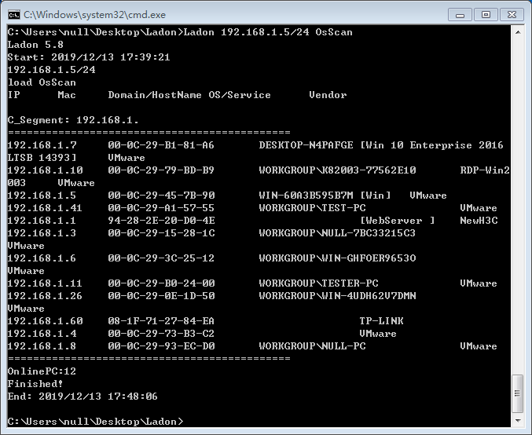Click hostname WORKGROUP\NULL-7BC33215C3
This screenshot has width=532, height=435.
point(337,233)
